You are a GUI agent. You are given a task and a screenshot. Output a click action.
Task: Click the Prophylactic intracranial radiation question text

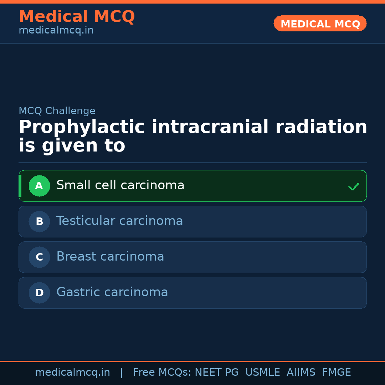click(192, 136)
